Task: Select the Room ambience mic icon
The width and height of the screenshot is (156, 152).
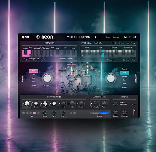Action: (x=104, y=103)
